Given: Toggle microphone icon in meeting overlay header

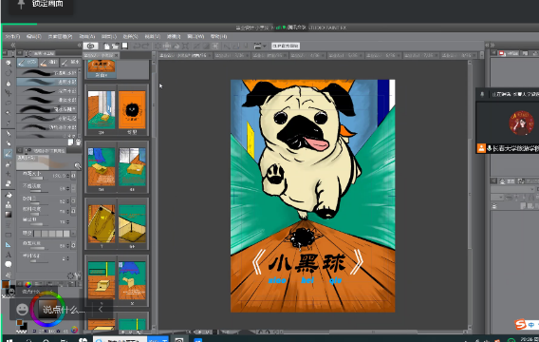Looking at the screenshot, I should tap(482, 94).
